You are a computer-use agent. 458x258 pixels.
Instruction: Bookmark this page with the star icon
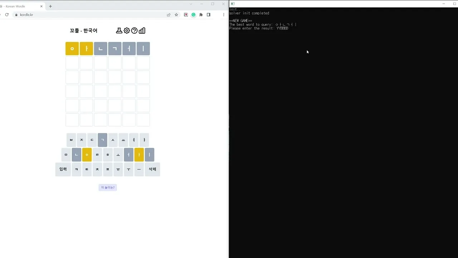click(x=176, y=15)
